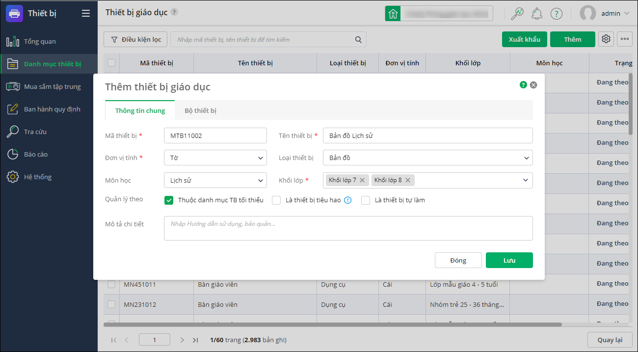Viewport: 638px width, 352px height.
Task: Click Nhóm trẻ 25 - 36 tháng cell
Action: tap(468, 304)
